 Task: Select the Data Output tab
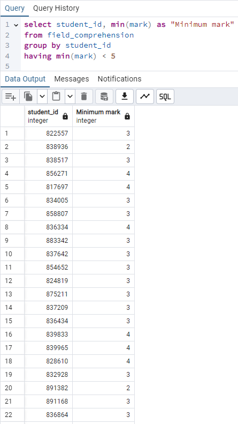pos(25,79)
